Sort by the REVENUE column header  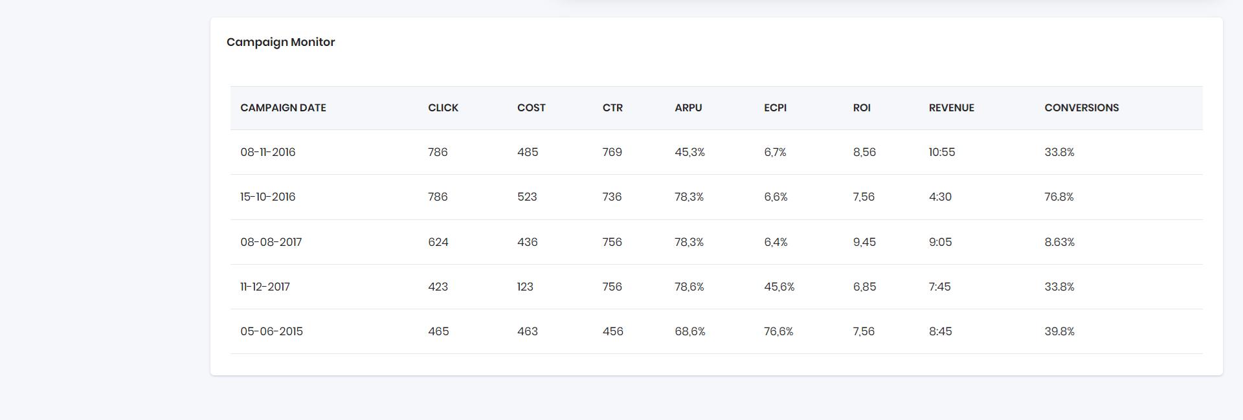(952, 107)
